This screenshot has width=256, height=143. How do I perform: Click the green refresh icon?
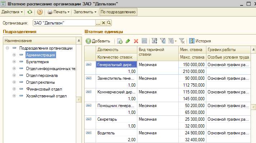(x=30, y=12)
